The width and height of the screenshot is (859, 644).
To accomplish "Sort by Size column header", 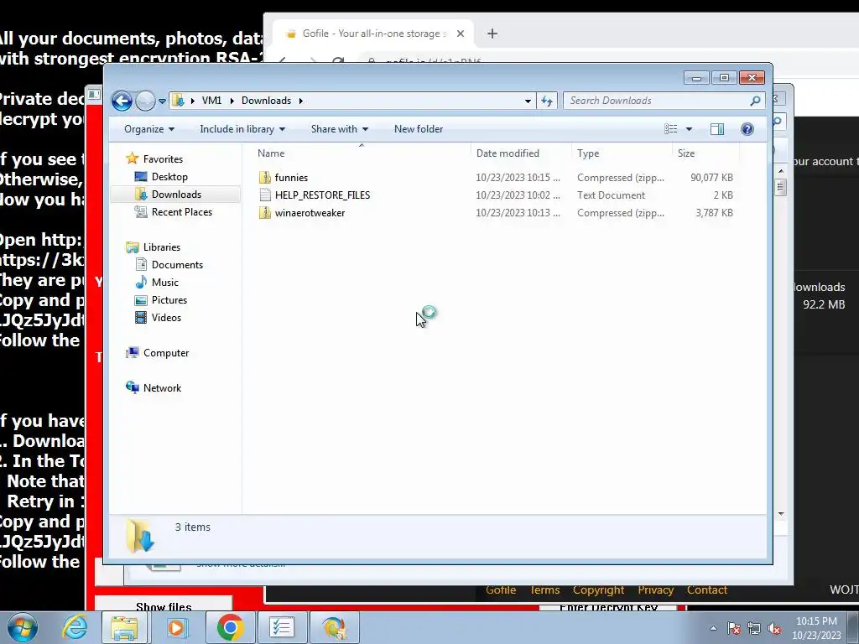I will 705,153.
